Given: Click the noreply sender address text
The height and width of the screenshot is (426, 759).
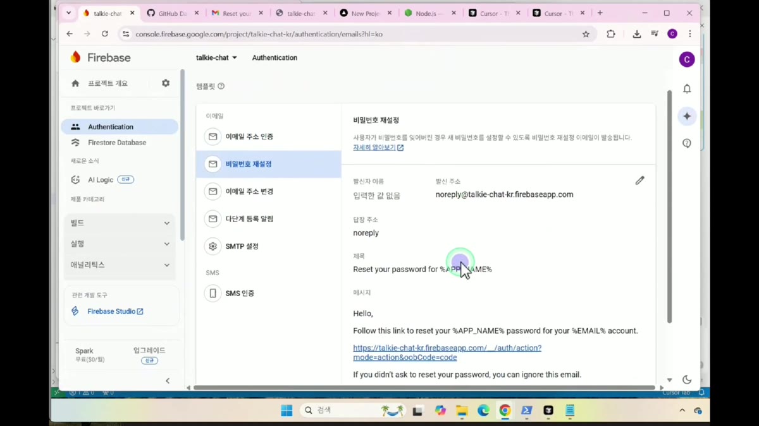Looking at the screenshot, I should [504, 194].
